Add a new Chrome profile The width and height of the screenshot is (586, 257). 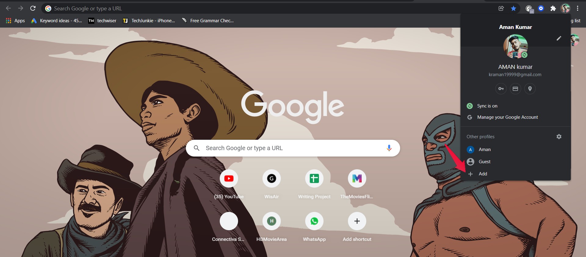[515, 174]
